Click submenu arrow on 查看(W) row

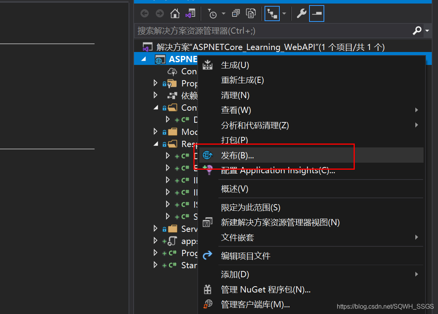(417, 110)
